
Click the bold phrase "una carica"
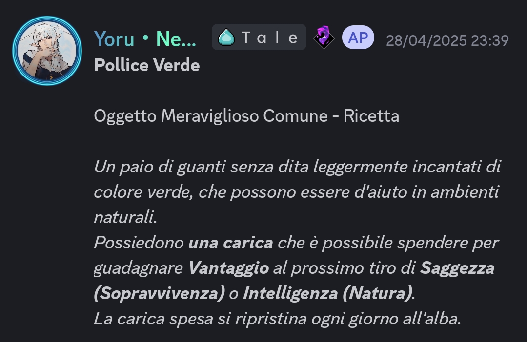click(230, 243)
